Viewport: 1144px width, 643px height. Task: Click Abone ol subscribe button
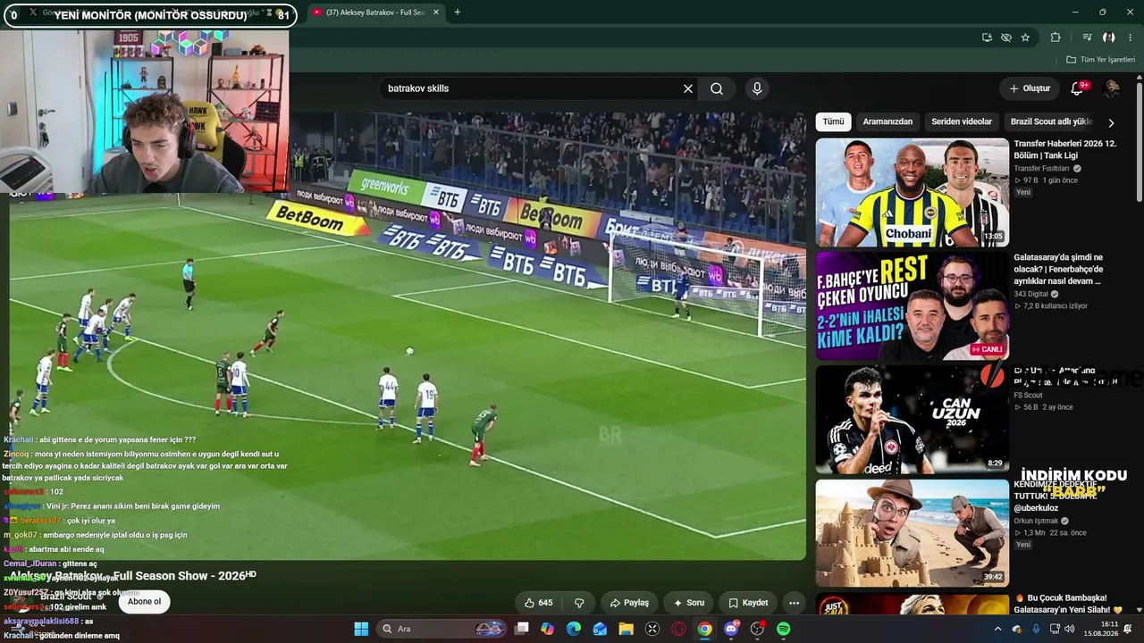(x=144, y=601)
